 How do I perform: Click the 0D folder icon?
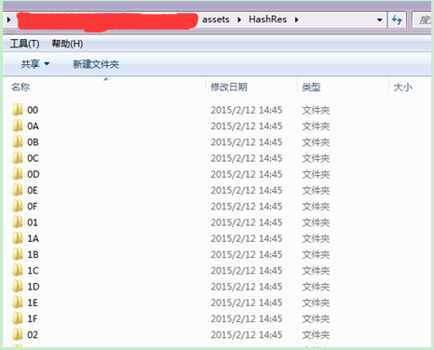pyautogui.click(x=18, y=174)
